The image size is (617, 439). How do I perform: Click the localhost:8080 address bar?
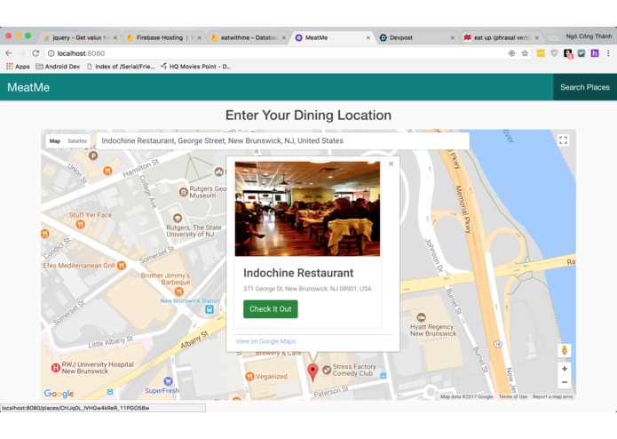tap(275, 53)
